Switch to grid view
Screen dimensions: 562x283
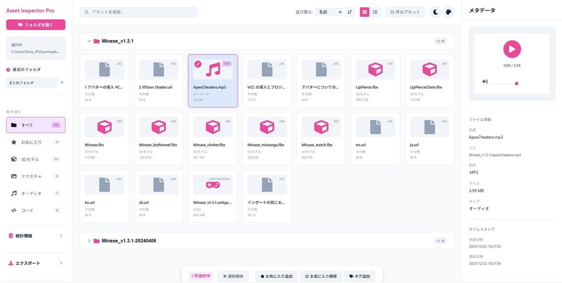(364, 12)
